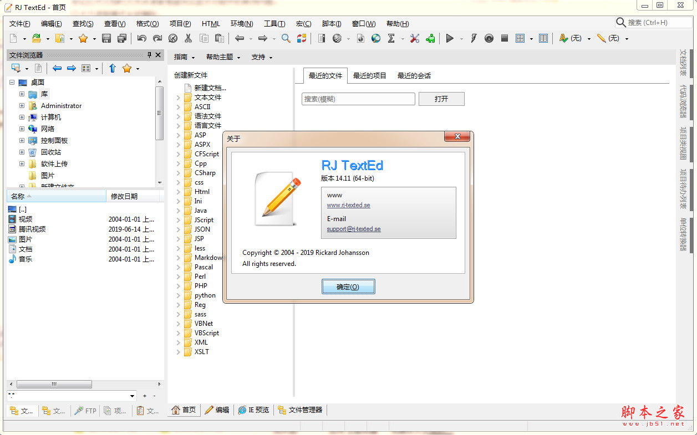
Task: Expand the Html folder in template list
Action: click(x=179, y=192)
